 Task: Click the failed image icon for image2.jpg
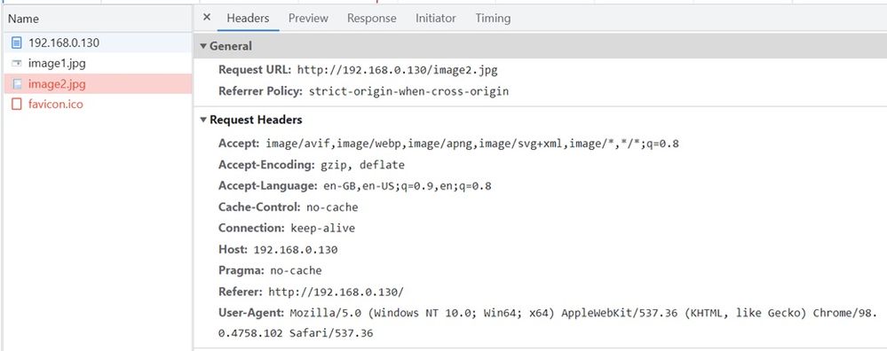(17, 84)
